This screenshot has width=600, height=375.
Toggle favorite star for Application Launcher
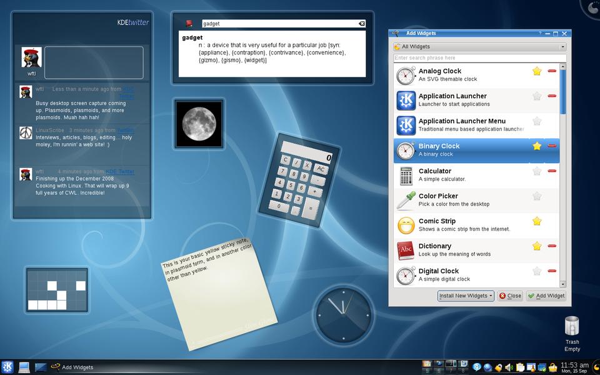tap(536, 96)
